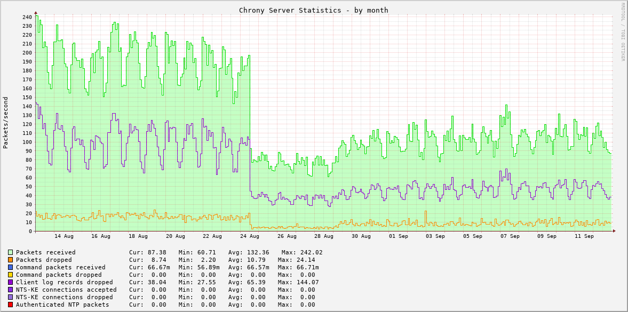
Task: Click the Command packets received legend label
Action: point(61,268)
